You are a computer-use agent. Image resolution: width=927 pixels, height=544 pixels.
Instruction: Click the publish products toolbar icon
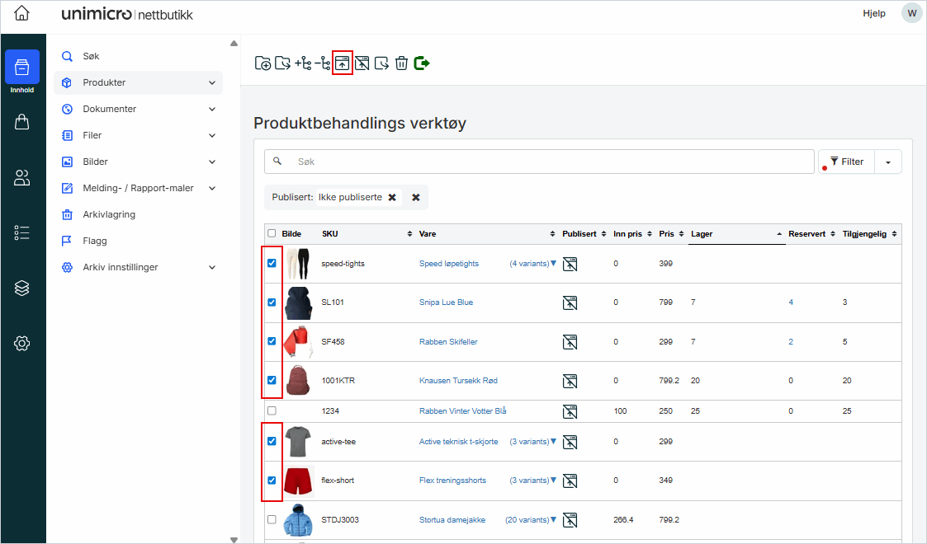[343, 63]
